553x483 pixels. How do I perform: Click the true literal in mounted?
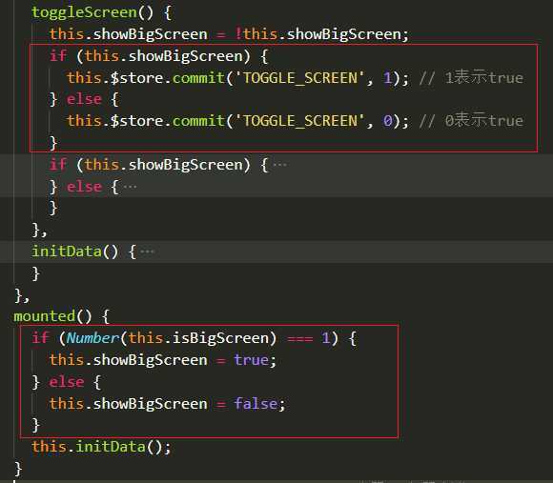251,360
